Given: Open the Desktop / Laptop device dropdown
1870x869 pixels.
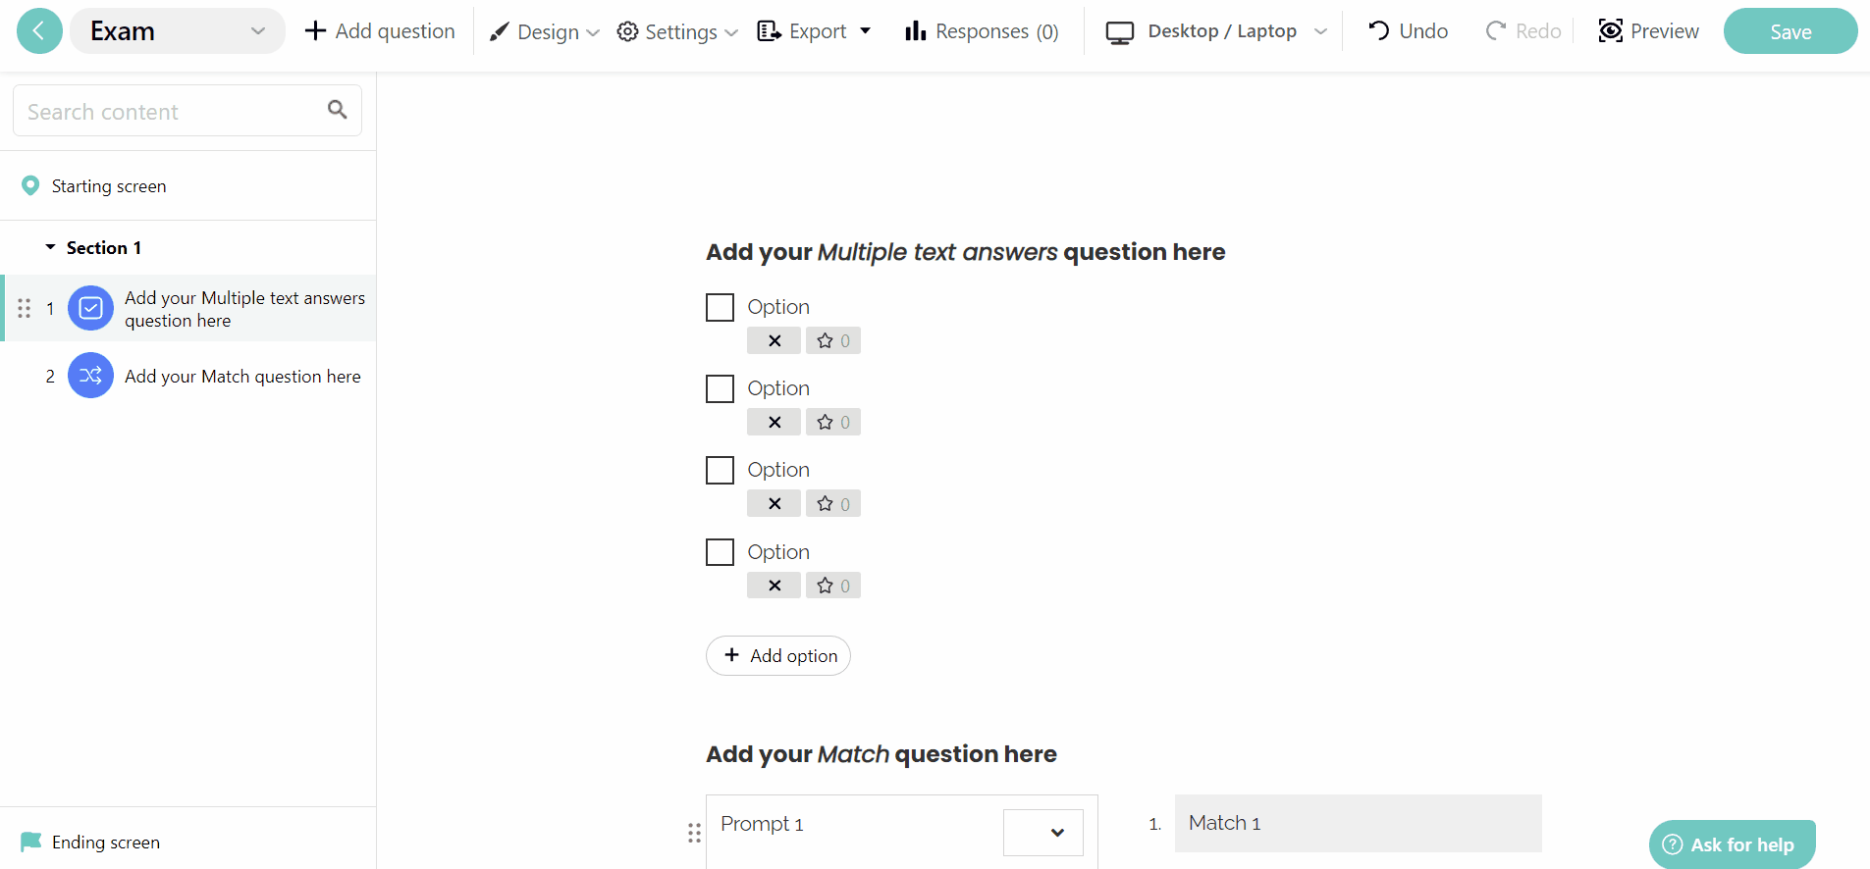Looking at the screenshot, I should 1321,30.
